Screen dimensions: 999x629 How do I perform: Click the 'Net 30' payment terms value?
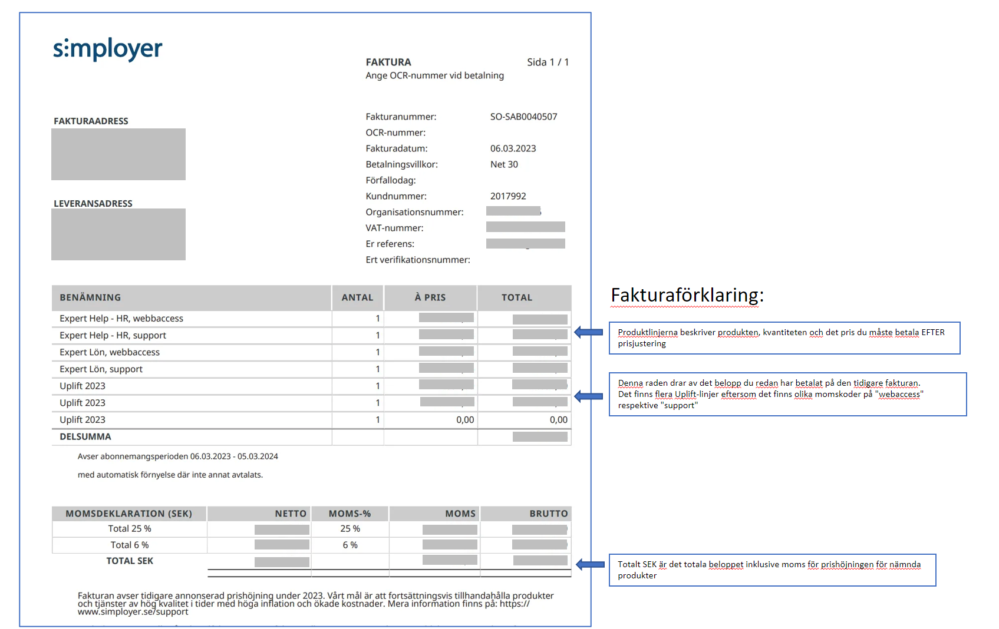click(504, 164)
